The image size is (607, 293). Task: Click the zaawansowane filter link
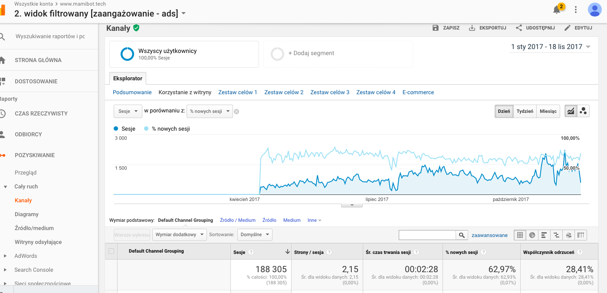click(489, 235)
